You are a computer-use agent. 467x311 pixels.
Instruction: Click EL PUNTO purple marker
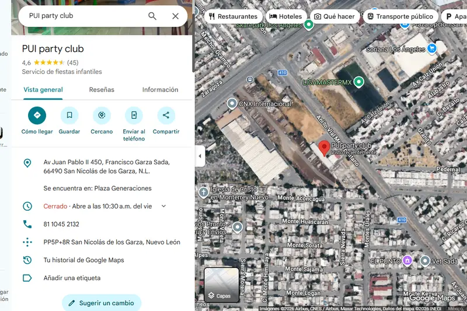[x=407, y=260]
